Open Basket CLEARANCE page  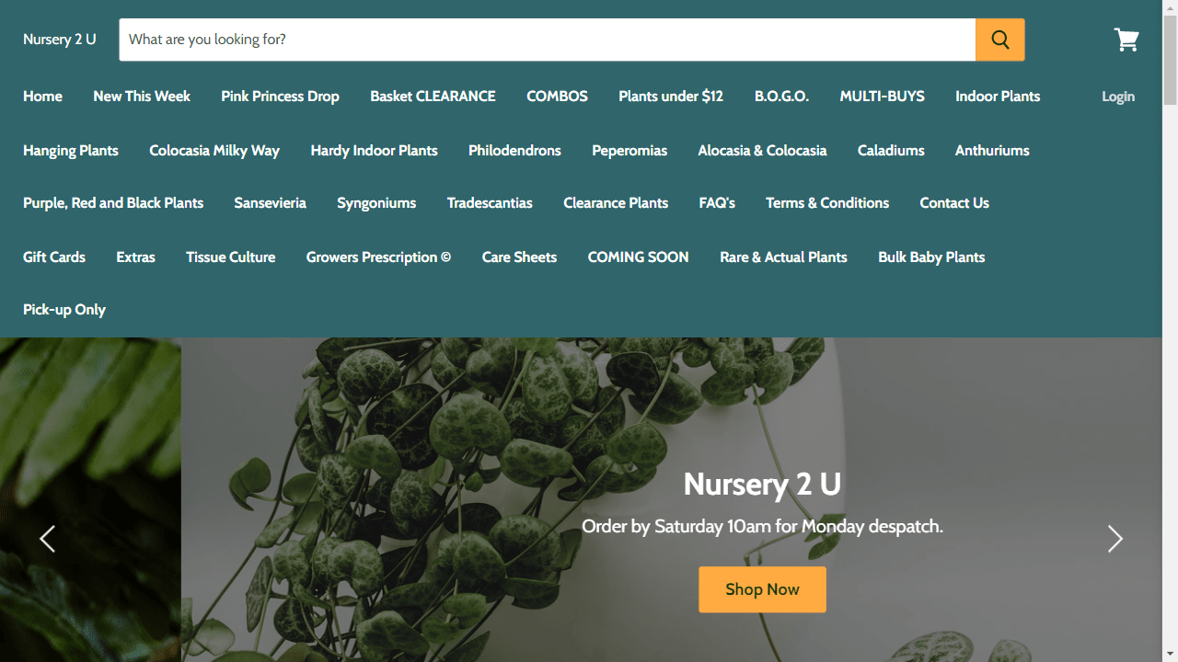433,97
